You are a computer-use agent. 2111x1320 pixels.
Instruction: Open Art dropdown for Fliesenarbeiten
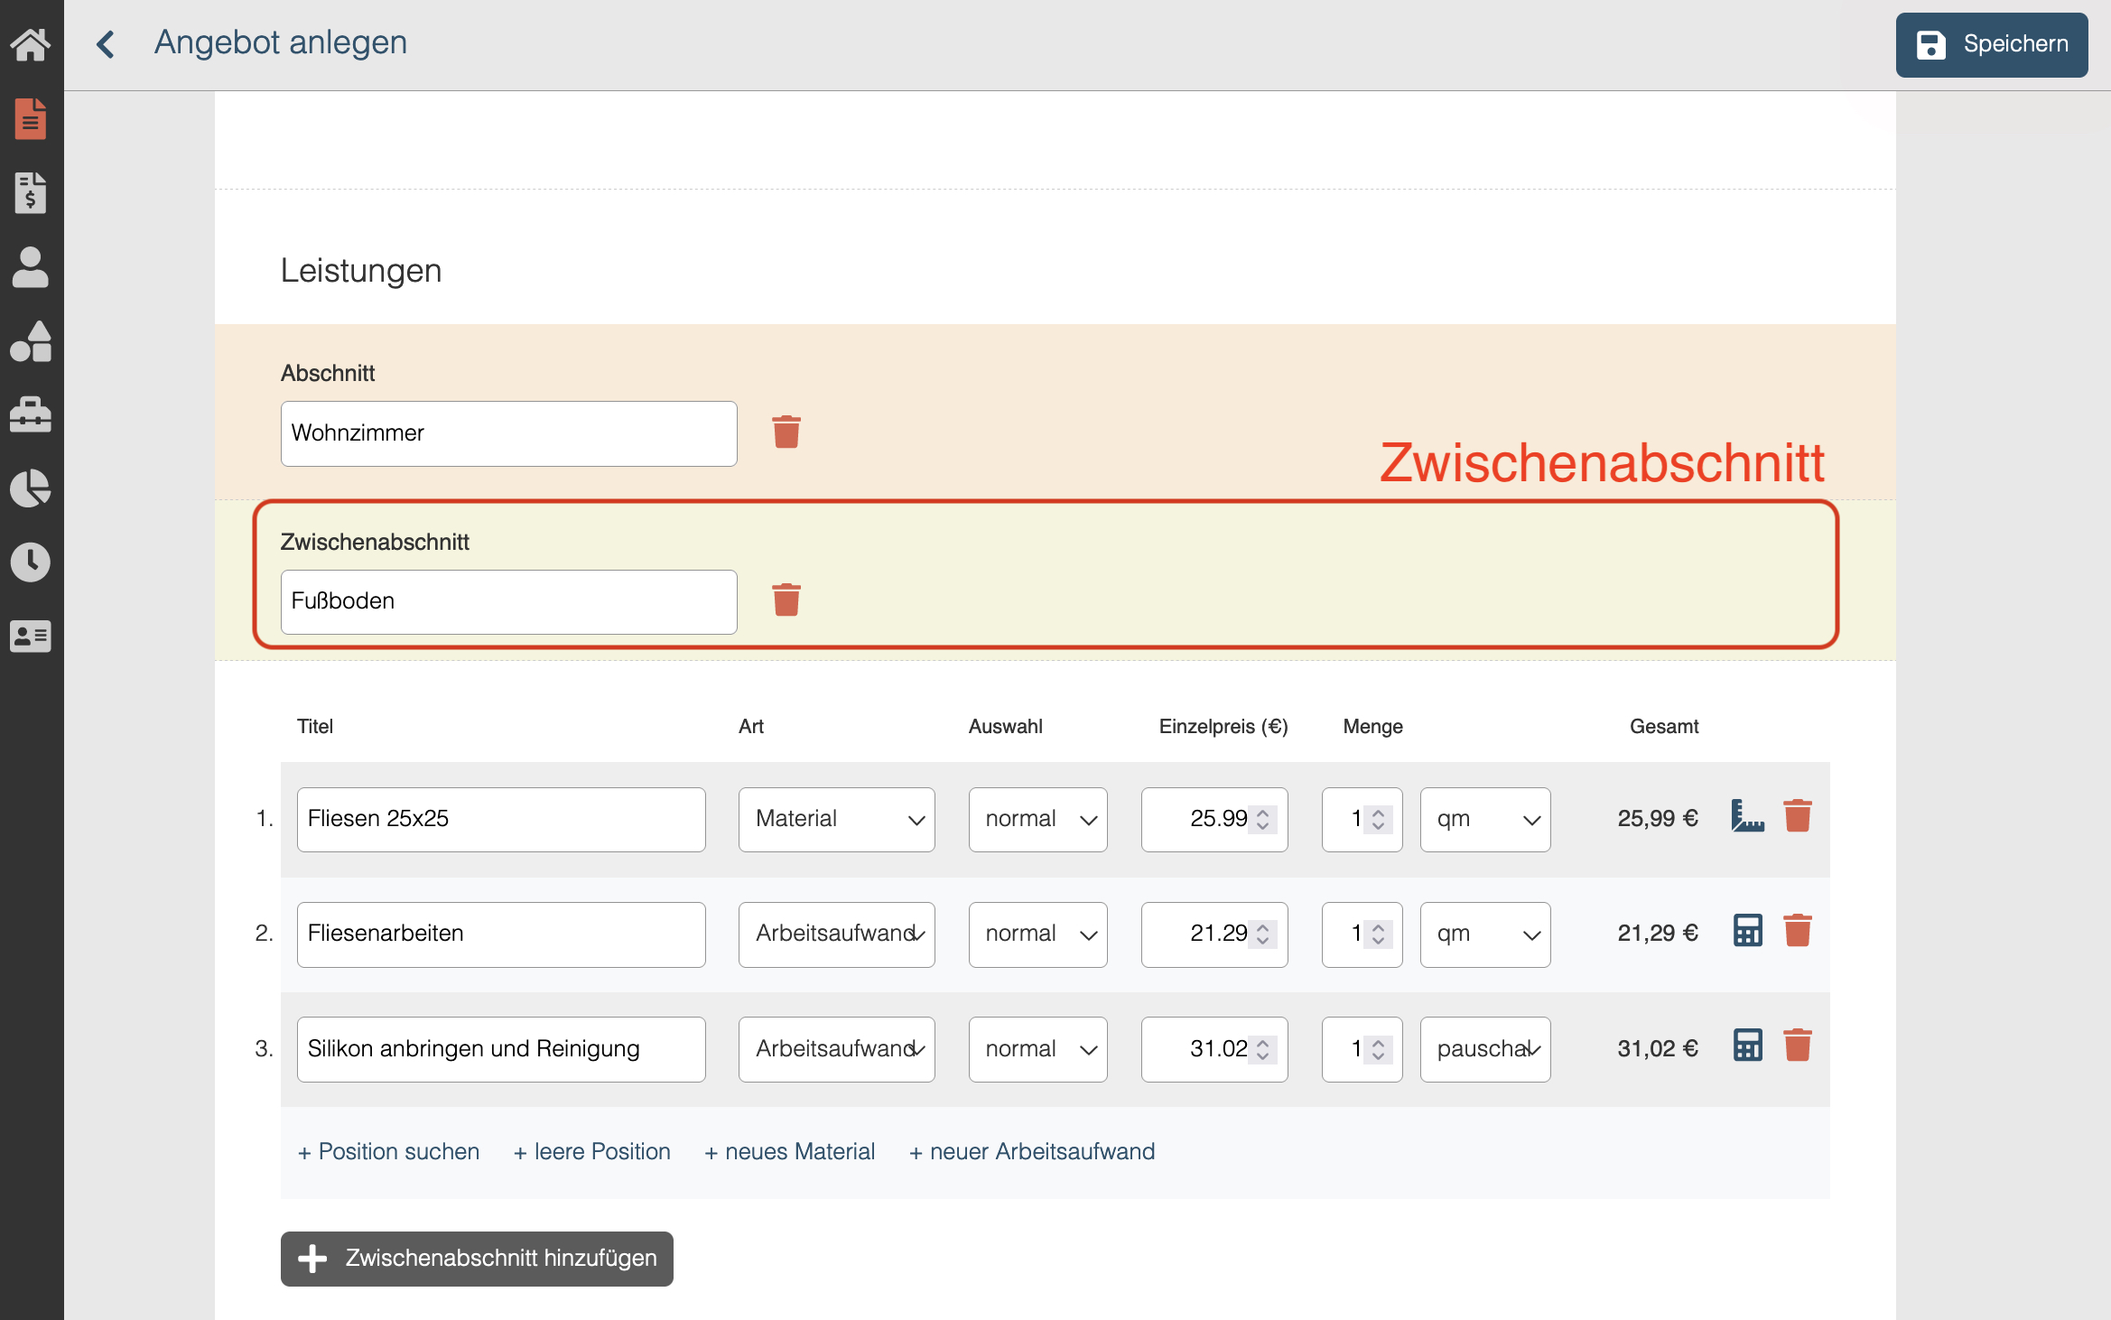pos(837,934)
